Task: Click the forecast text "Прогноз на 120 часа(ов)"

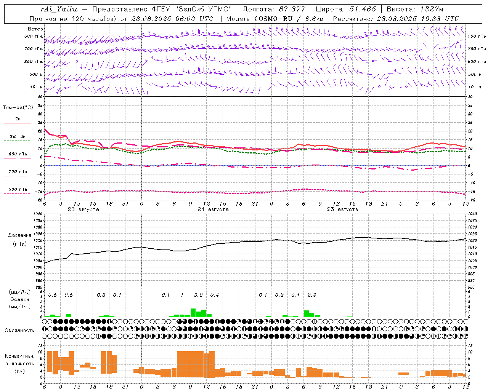Action: coord(74,19)
